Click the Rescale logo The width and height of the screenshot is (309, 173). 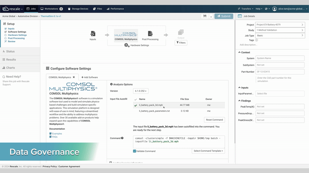[12, 9]
